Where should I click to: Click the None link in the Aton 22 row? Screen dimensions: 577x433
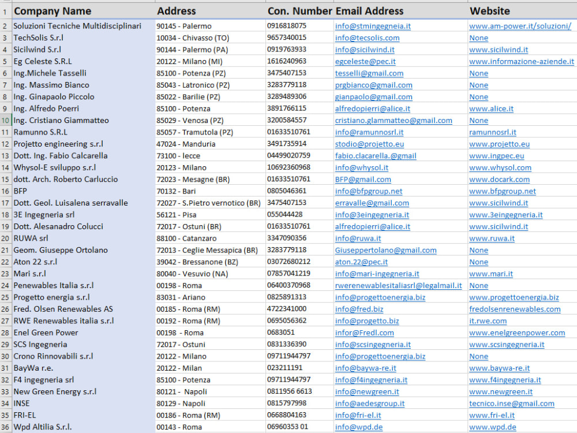(x=478, y=262)
